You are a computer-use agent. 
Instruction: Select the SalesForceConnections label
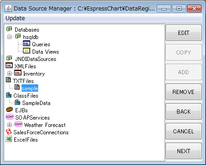pos(41,132)
